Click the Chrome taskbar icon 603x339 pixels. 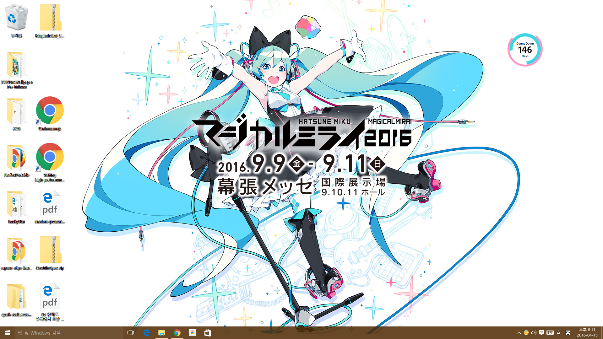click(x=177, y=333)
